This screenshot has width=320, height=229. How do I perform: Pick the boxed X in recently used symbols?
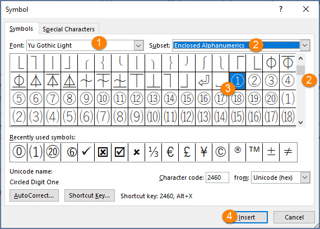tap(103, 152)
